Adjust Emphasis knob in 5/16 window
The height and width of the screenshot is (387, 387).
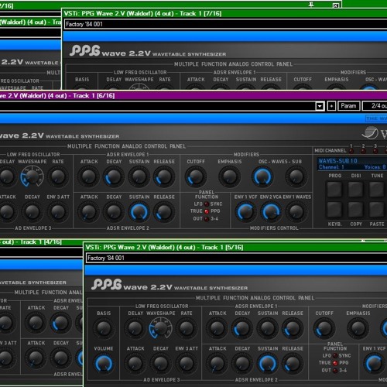[x=358, y=328]
